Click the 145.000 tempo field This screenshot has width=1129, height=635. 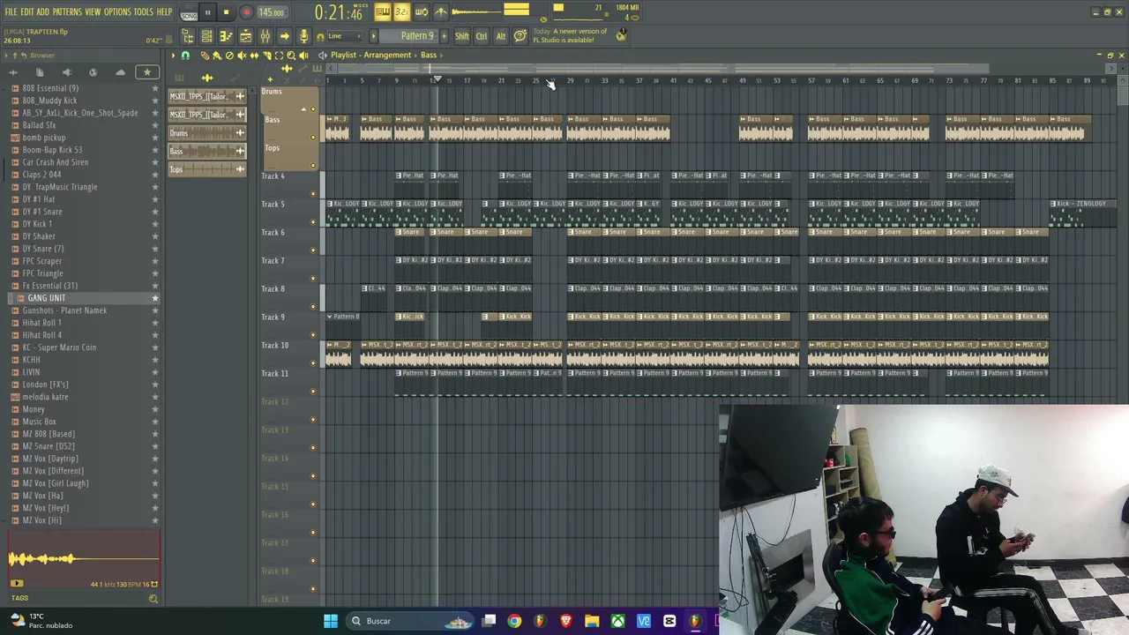272,13
